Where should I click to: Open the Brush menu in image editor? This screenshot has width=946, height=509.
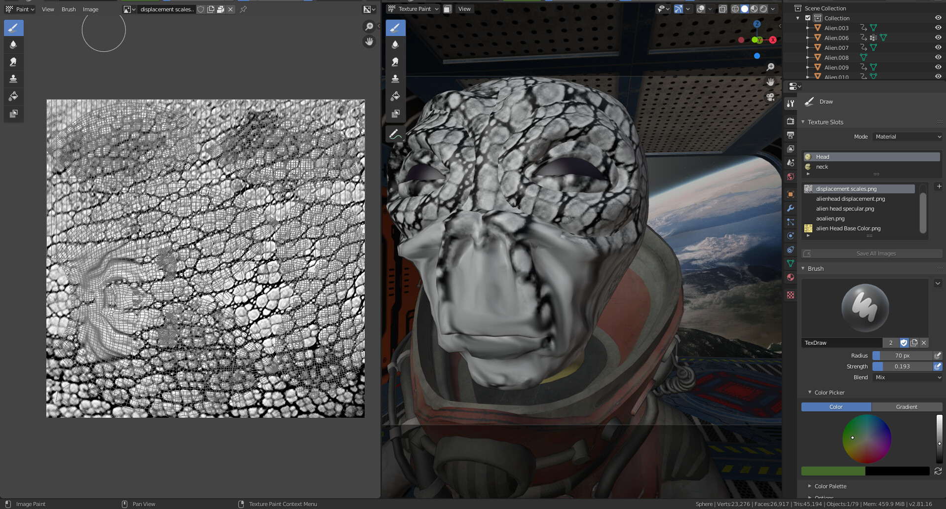(69, 9)
